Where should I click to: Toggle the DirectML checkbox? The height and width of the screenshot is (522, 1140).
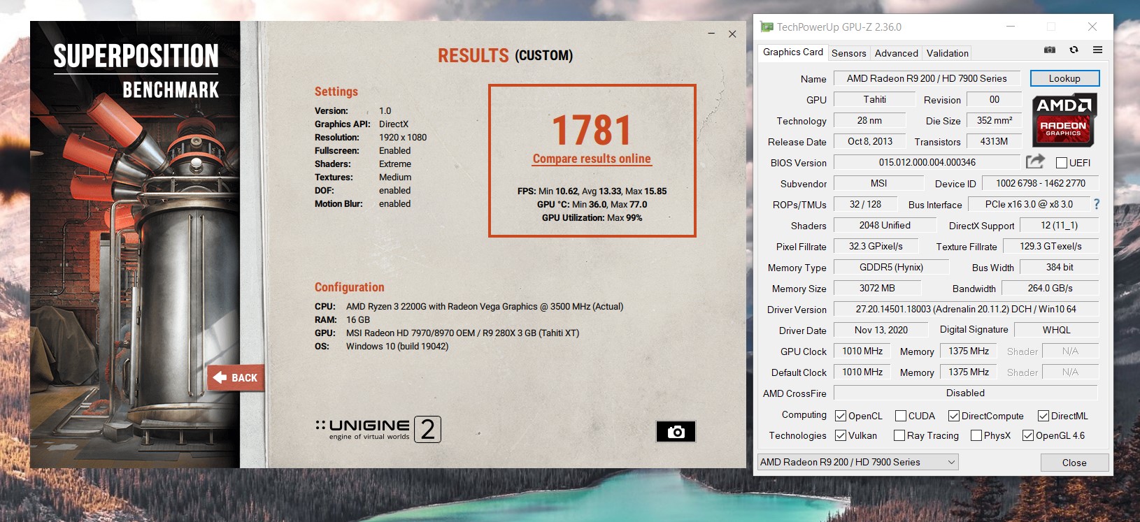1043,416
